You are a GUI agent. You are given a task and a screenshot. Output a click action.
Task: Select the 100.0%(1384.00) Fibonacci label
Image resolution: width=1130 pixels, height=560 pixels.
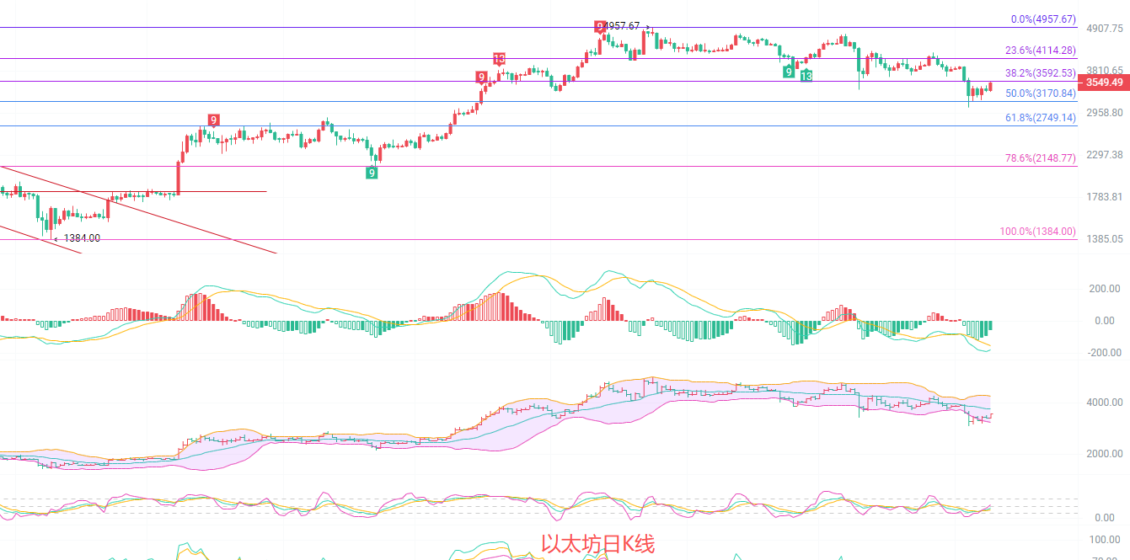1037,232
